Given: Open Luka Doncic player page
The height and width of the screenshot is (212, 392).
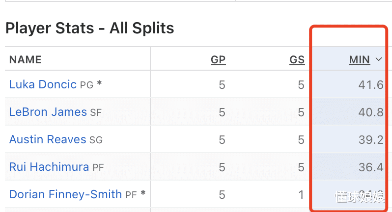Looking at the screenshot, I should pos(43,84).
